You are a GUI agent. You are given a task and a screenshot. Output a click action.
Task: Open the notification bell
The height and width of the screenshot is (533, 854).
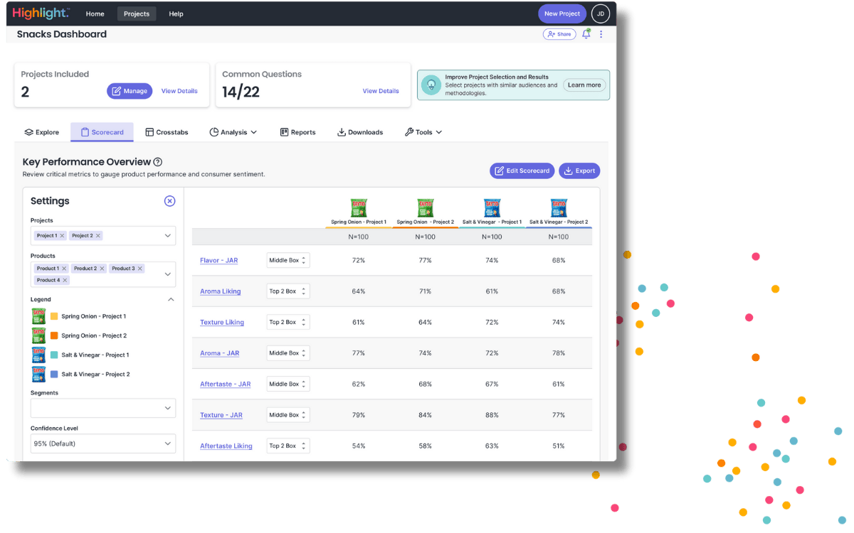tap(586, 34)
